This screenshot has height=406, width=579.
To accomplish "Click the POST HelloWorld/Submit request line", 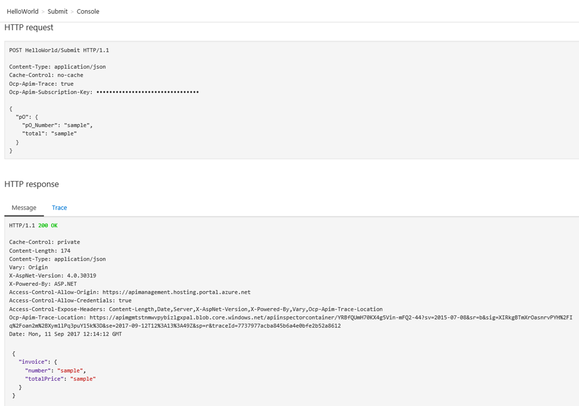I will pos(59,50).
